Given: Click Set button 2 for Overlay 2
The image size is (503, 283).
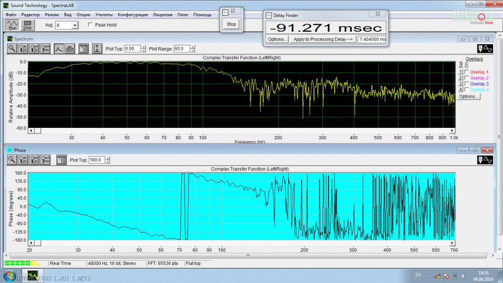Looking at the screenshot, I should pos(461,78).
